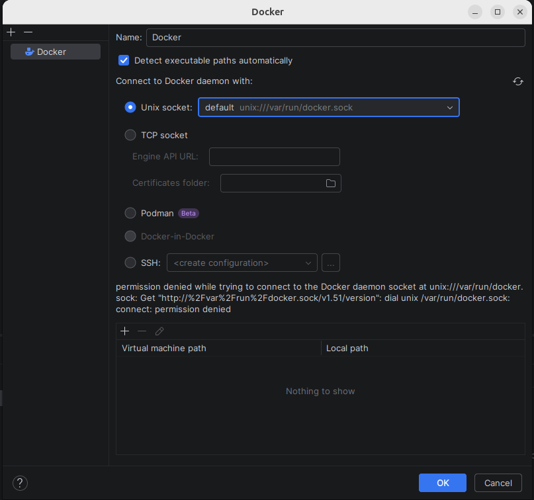
Task: Click the remove configuration minus icon
Action: click(x=28, y=32)
